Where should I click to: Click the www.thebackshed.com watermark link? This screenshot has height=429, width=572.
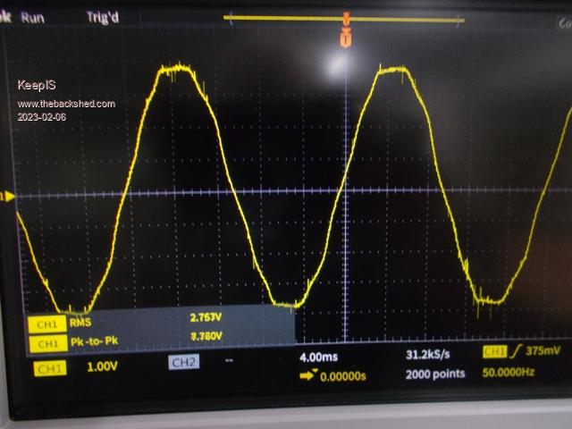pyautogui.click(x=66, y=104)
